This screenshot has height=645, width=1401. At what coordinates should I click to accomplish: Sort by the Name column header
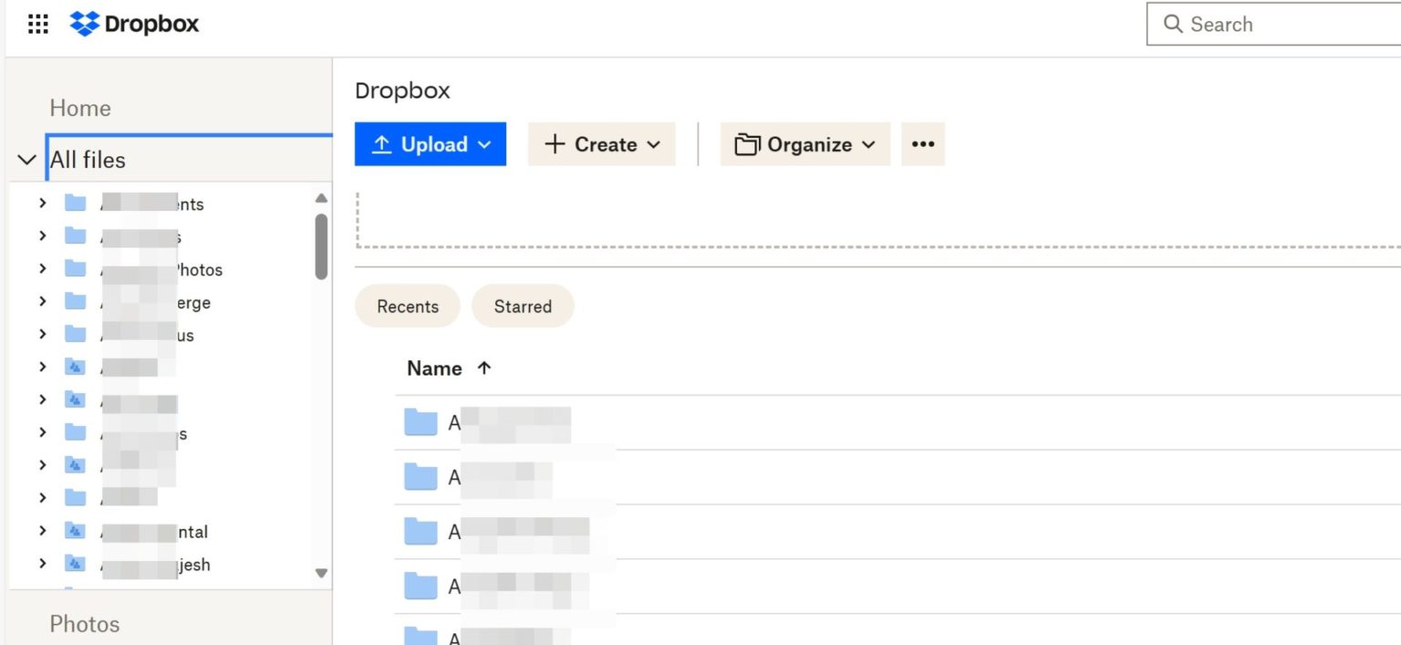pyautogui.click(x=434, y=369)
